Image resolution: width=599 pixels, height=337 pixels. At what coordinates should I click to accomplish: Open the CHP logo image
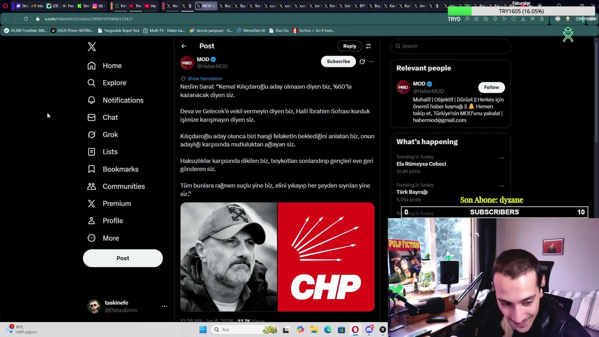click(x=326, y=257)
